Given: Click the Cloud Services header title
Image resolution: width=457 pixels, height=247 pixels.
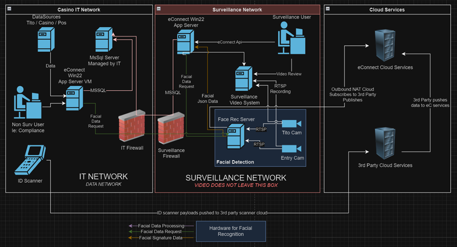Looking at the screenshot, I should tap(387, 10).
